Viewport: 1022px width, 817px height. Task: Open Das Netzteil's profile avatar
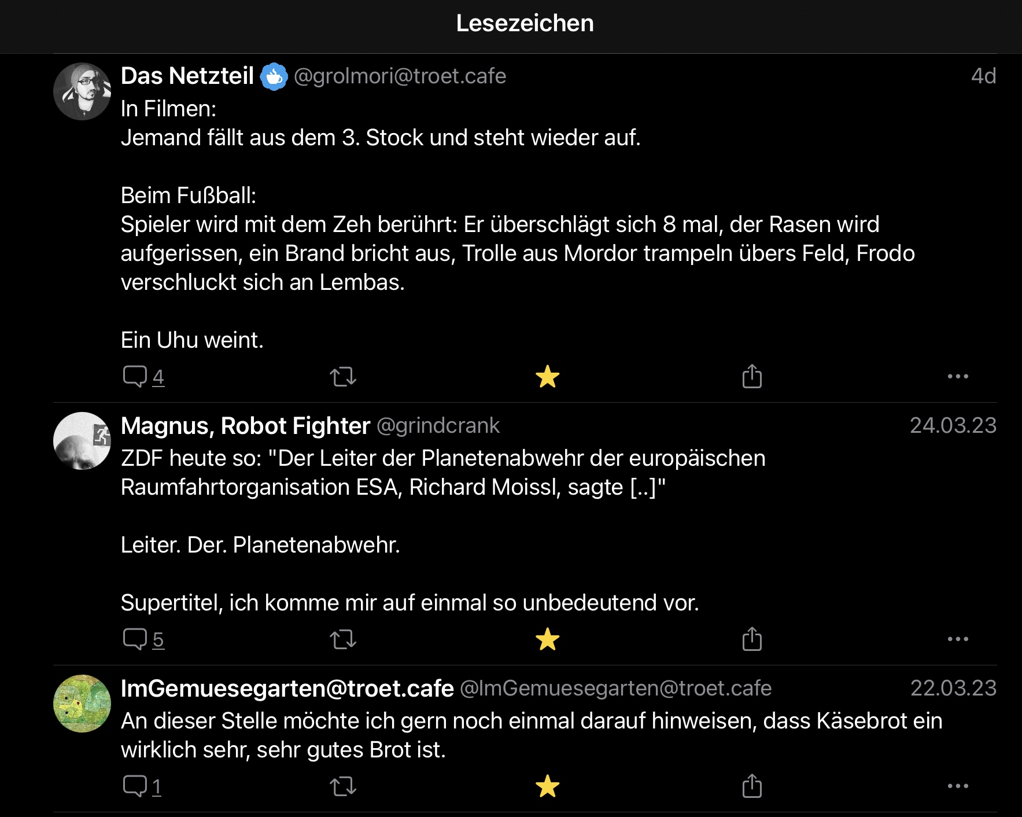coord(82,91)
